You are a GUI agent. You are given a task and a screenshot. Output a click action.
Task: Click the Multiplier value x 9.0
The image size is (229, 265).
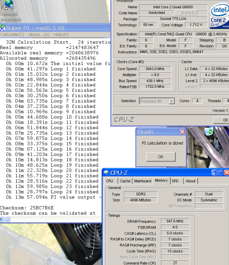(155, 75)
